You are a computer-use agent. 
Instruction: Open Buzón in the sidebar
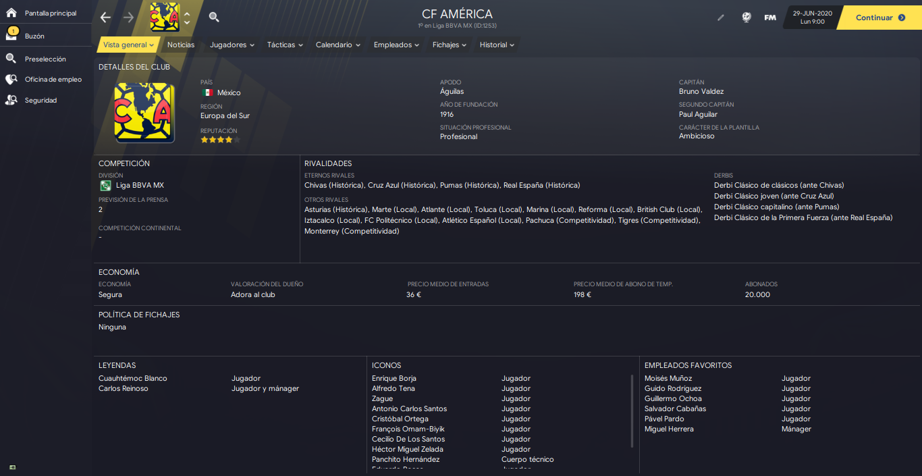(34, 36)
